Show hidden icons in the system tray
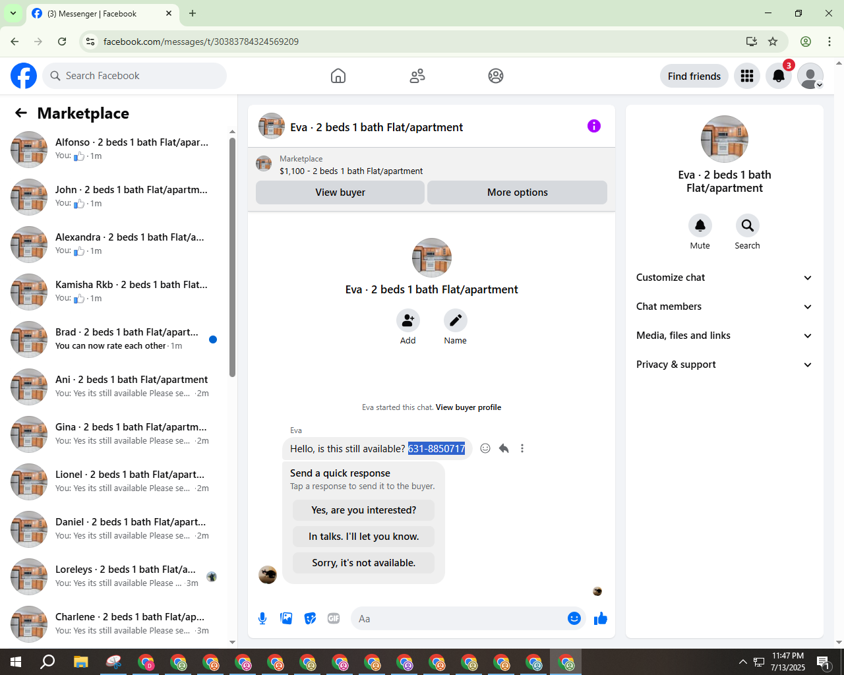The height and width of the screenshot is (675, 844). click(743, 662)
